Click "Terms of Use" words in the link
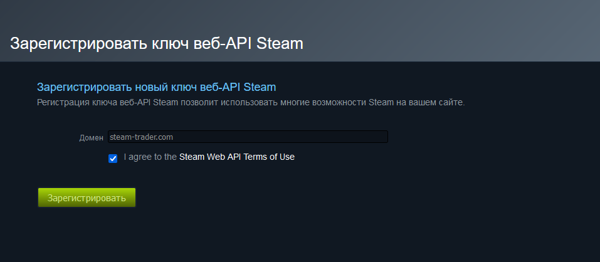 click(268, 157)
